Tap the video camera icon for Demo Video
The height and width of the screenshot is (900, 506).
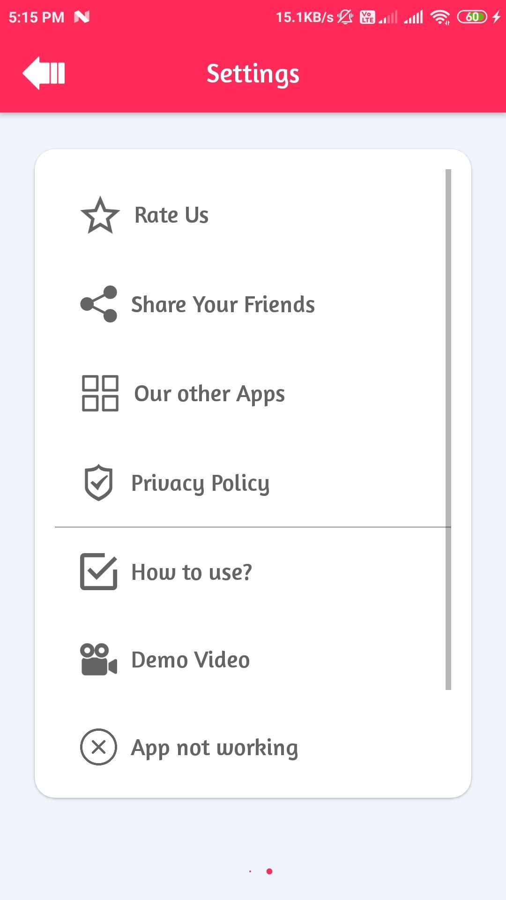point(98,660)
